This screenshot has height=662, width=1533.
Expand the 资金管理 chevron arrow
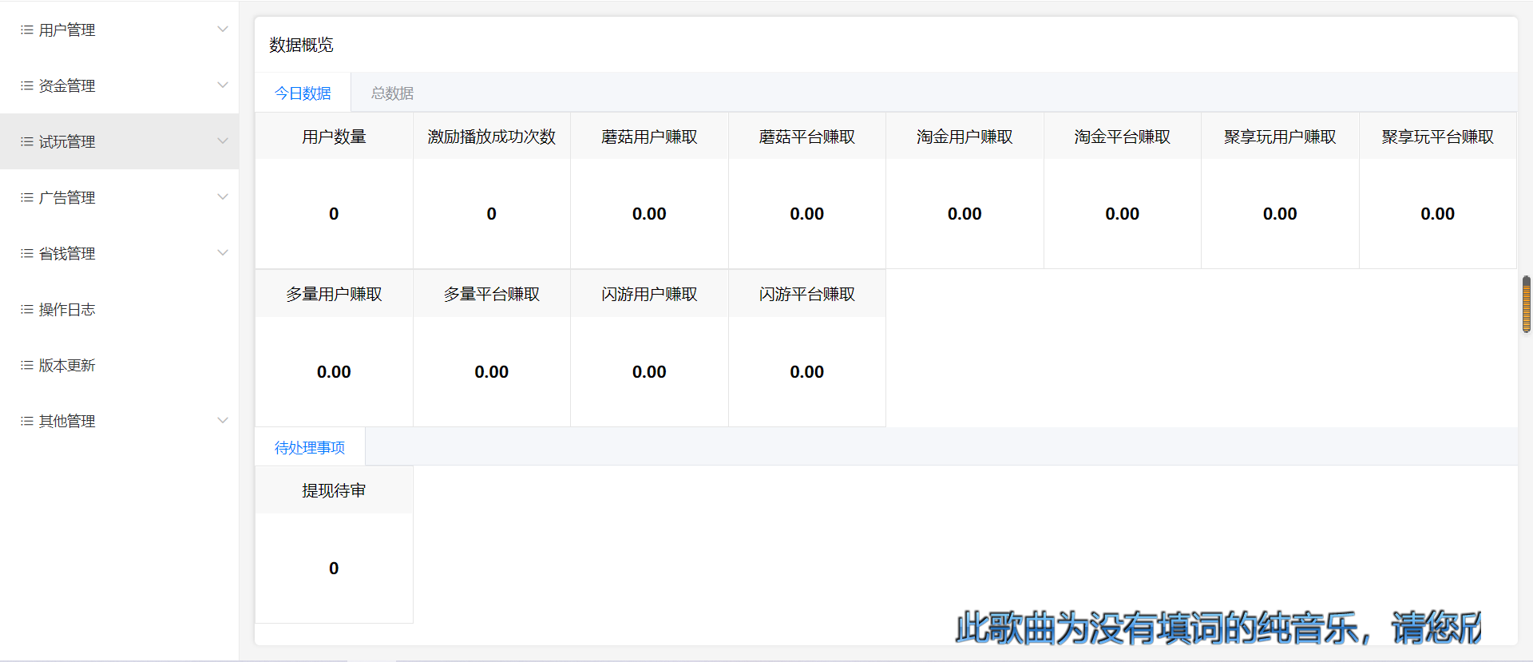coord(223,85)
